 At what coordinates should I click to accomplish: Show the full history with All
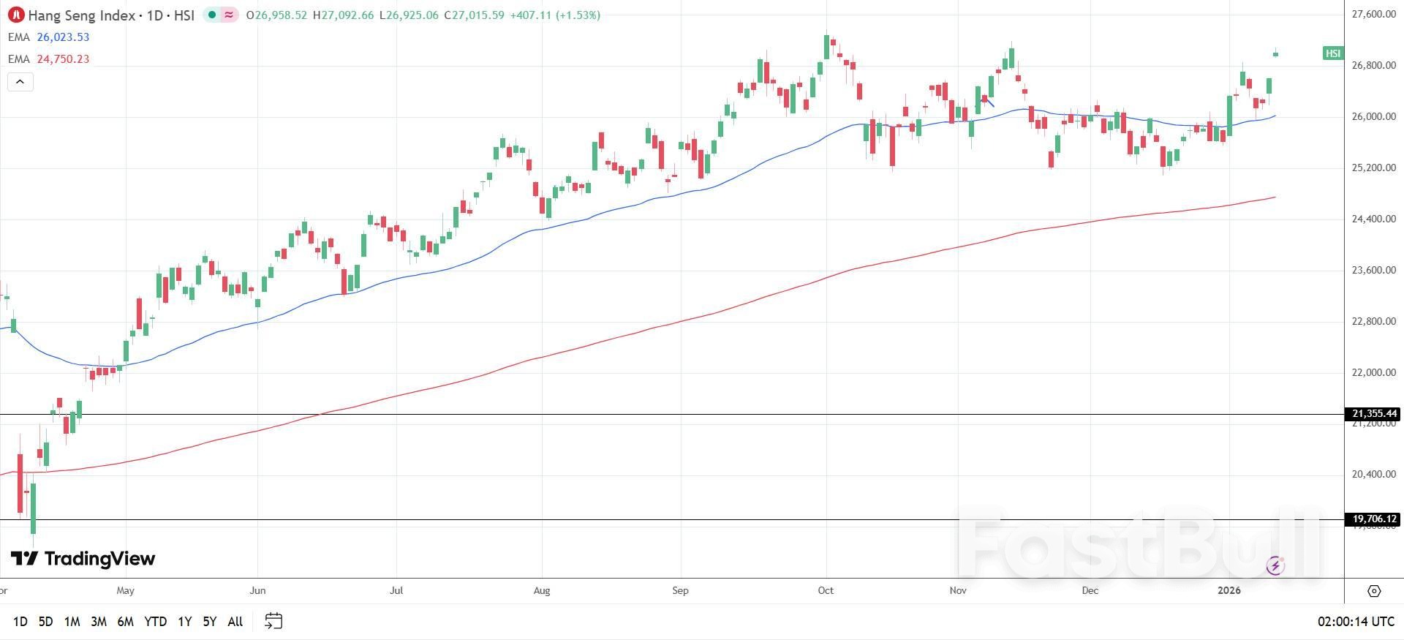[x=235, y=621]
